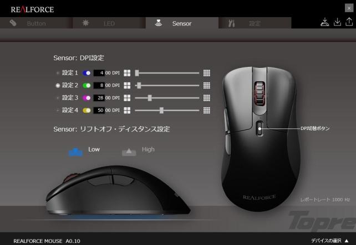This screenshot has height=245, width=356.
Task: Toggle the green switch for 設定 2
Action: coord(87,85)
